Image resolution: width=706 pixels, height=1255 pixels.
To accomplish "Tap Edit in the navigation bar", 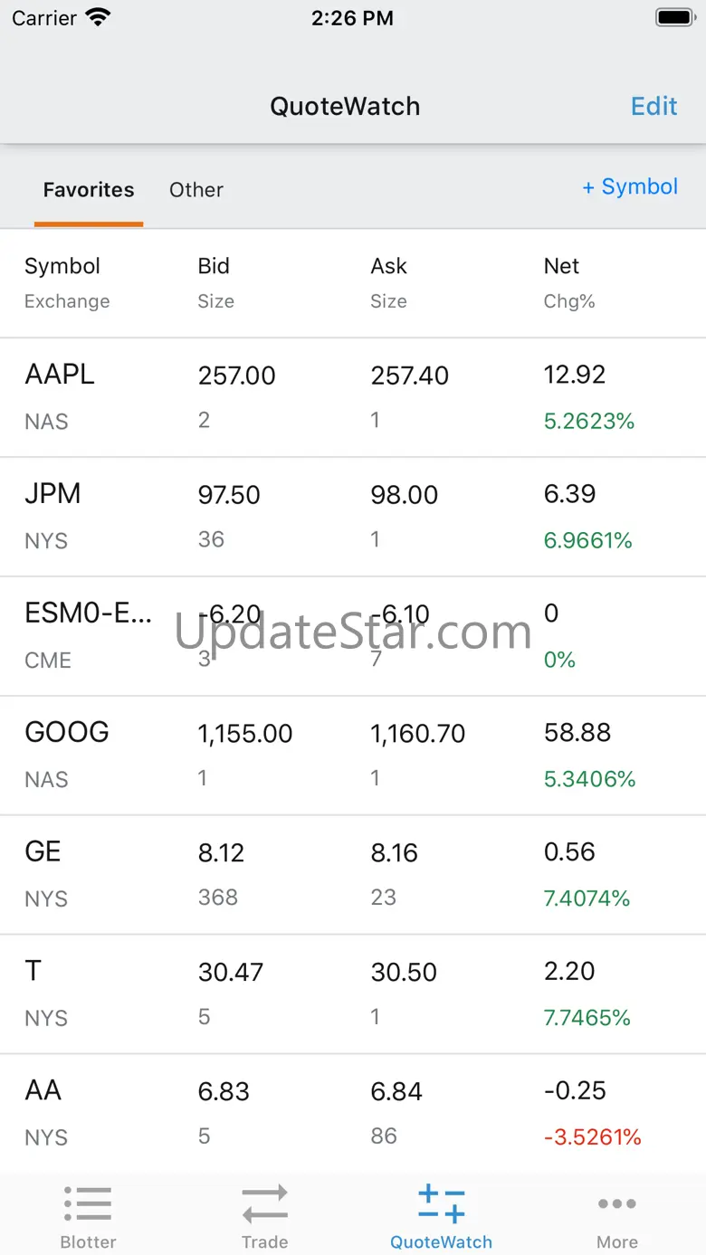I will pyautogui.click(x=654, y=106).
